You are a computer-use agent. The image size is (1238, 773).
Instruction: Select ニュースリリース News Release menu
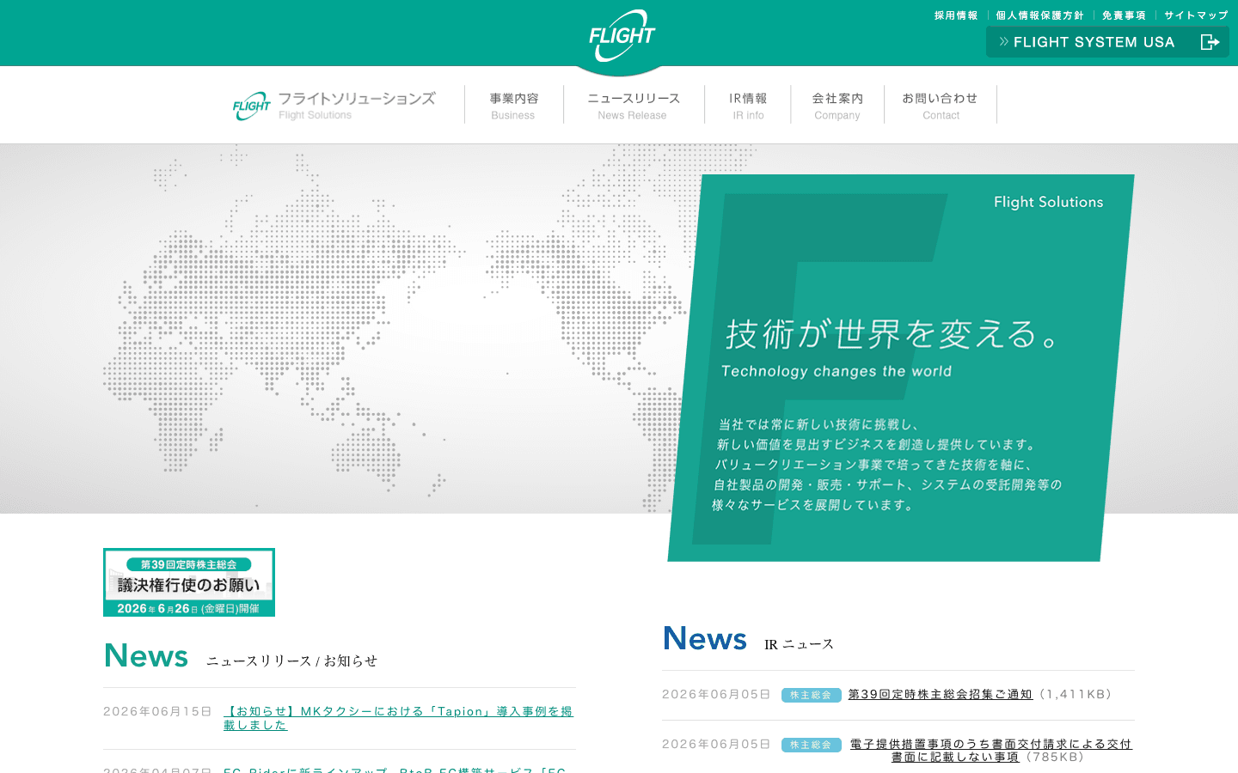(x=634, y=106)
